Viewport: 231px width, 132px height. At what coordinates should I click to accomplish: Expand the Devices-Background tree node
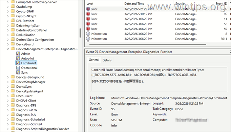(x=8, y=77)
